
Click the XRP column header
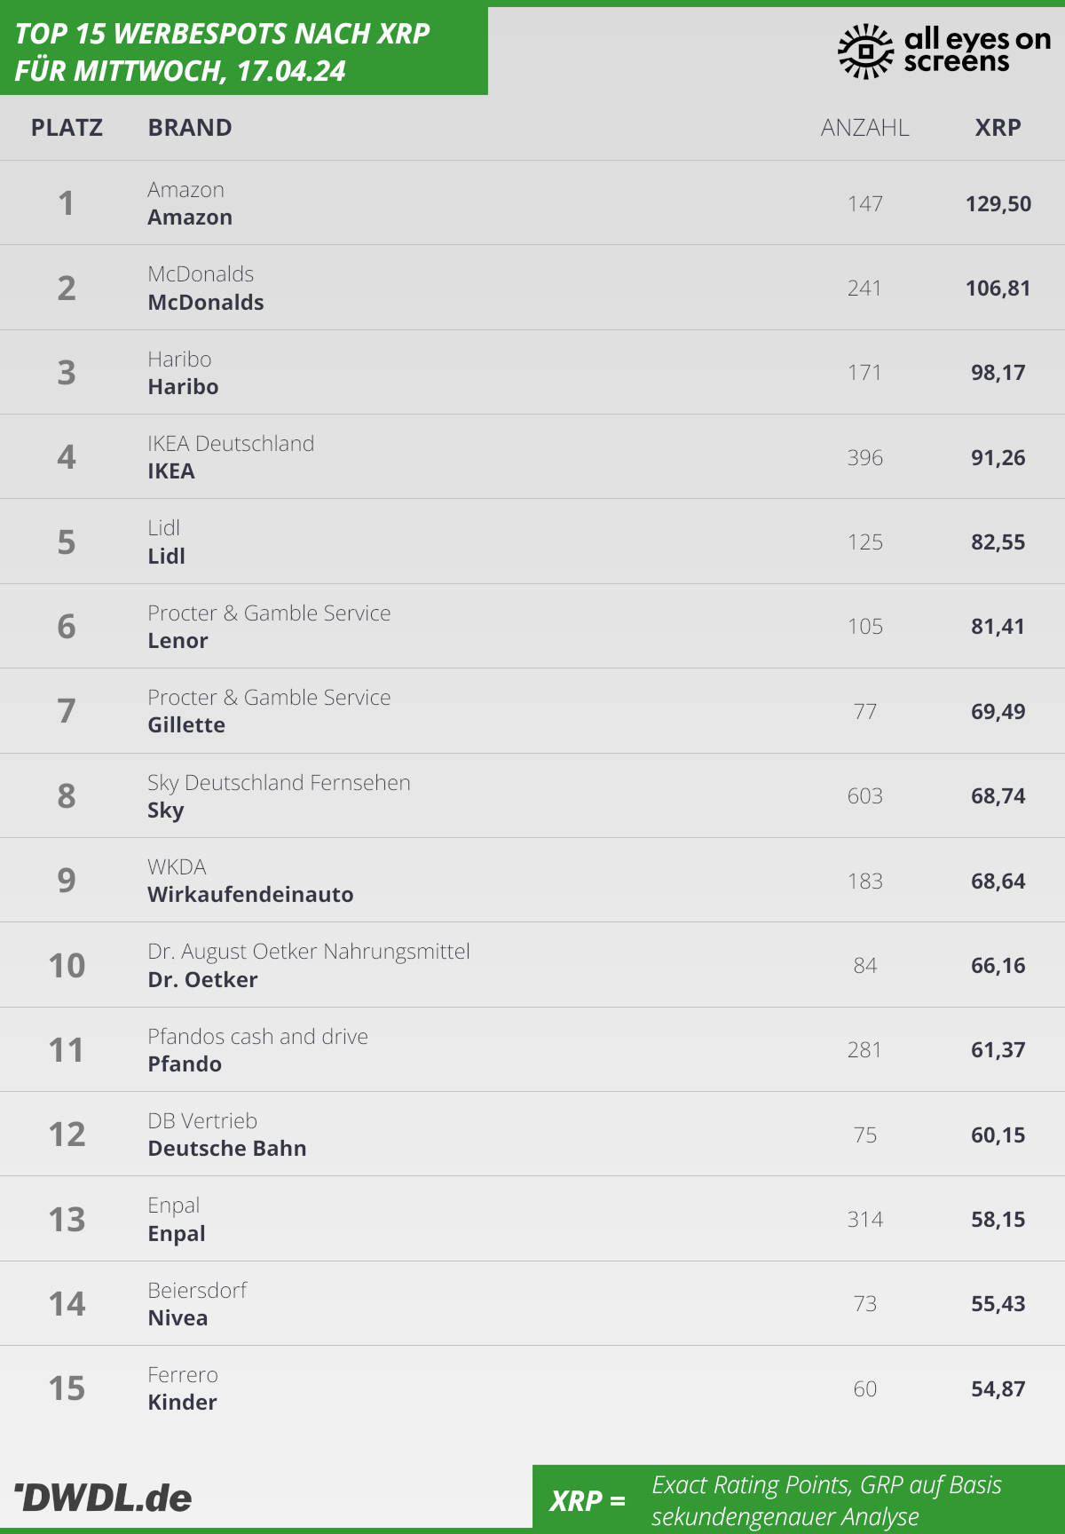998,128
